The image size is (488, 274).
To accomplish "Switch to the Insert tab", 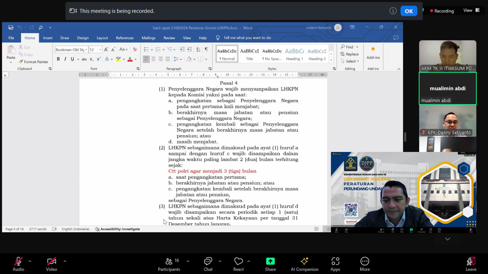I will (x=48, y=38).
